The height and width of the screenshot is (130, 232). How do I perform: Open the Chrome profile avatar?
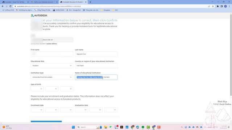click(x=225, y=6)
